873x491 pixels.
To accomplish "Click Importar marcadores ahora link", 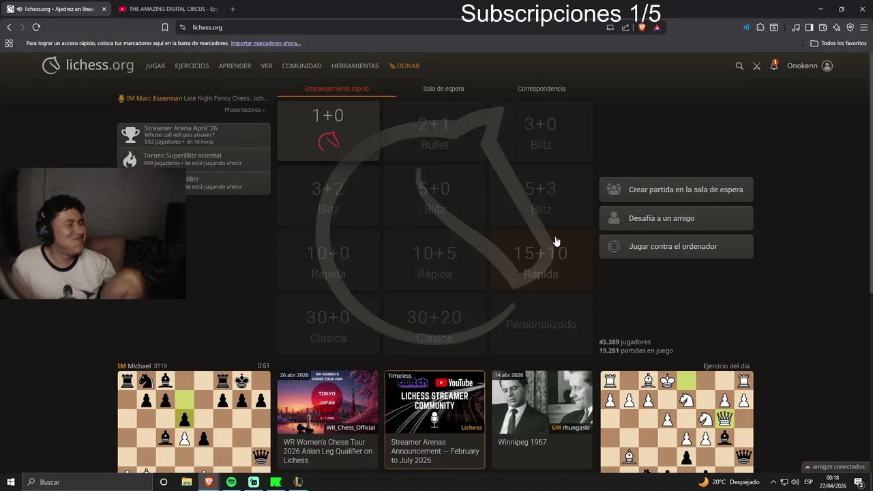I will [x=265, y=43].
